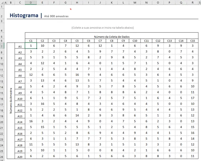Image resolution: width=201 pixels, height=161 pixels.
Task: Select cell D7 containing value 1
Action: (31, 46)
